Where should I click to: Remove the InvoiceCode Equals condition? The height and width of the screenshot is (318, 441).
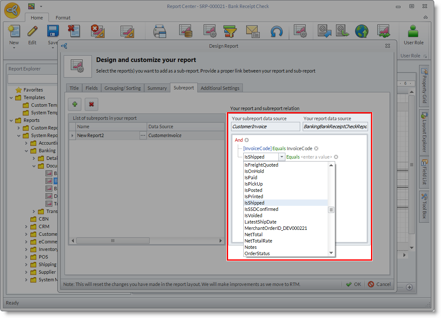pos(316,148)
